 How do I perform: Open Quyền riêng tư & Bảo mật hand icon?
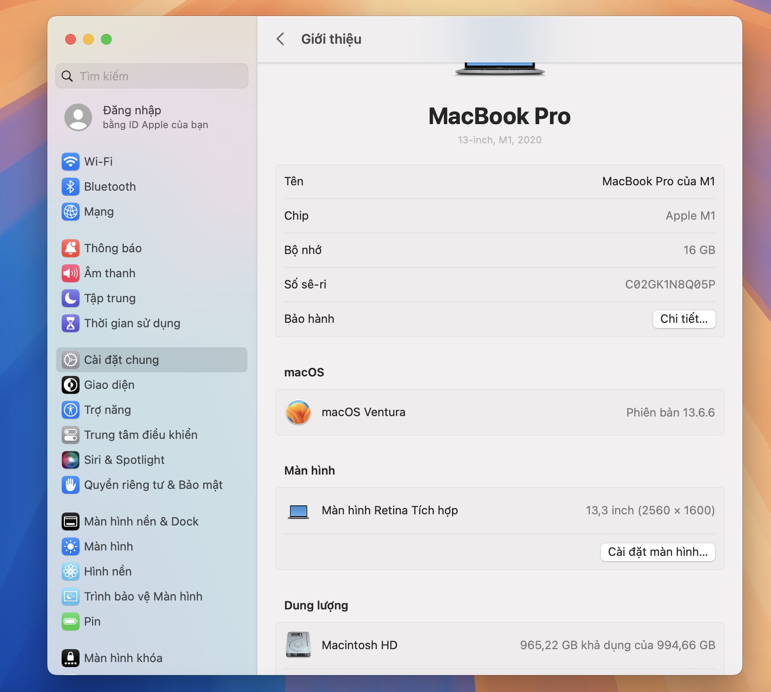tap(71, 485)
